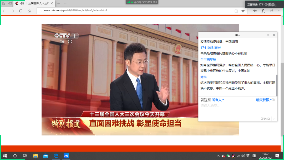Screen dimensions: 284x160
Task: Click the chat panel scrollbar
Action: 277,85
